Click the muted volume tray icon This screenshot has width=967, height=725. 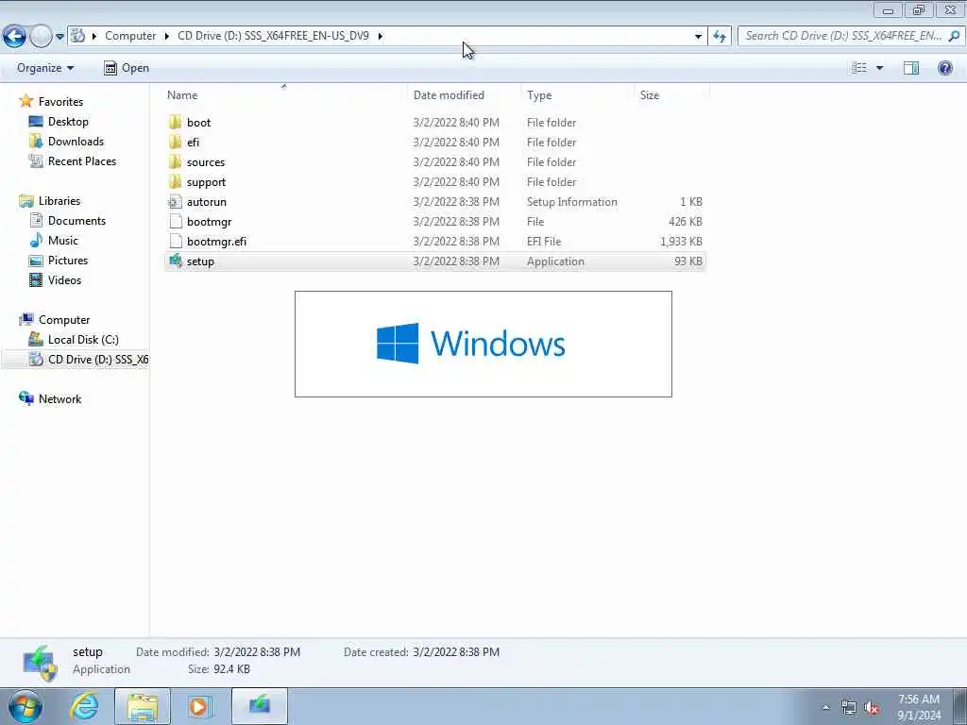(872, 708)
